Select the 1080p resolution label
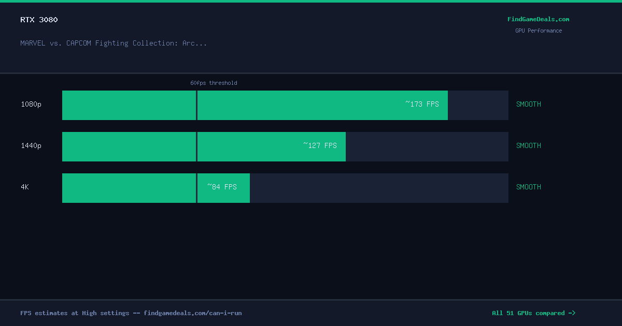Image resolution: width=622 pixels, height=326 pixels. pos(31,104)
